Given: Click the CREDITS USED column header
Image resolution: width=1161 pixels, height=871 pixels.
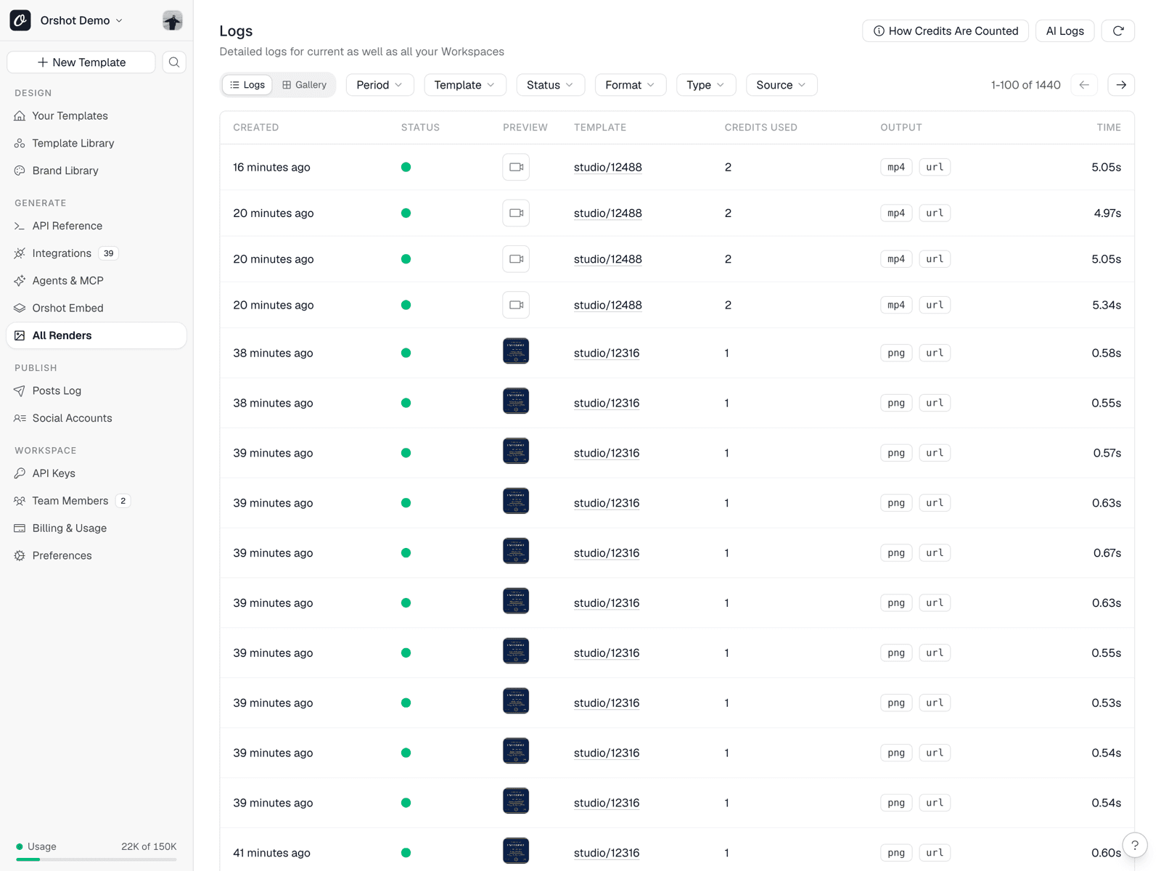Looking at the screenshot, I should pos(761,127).
